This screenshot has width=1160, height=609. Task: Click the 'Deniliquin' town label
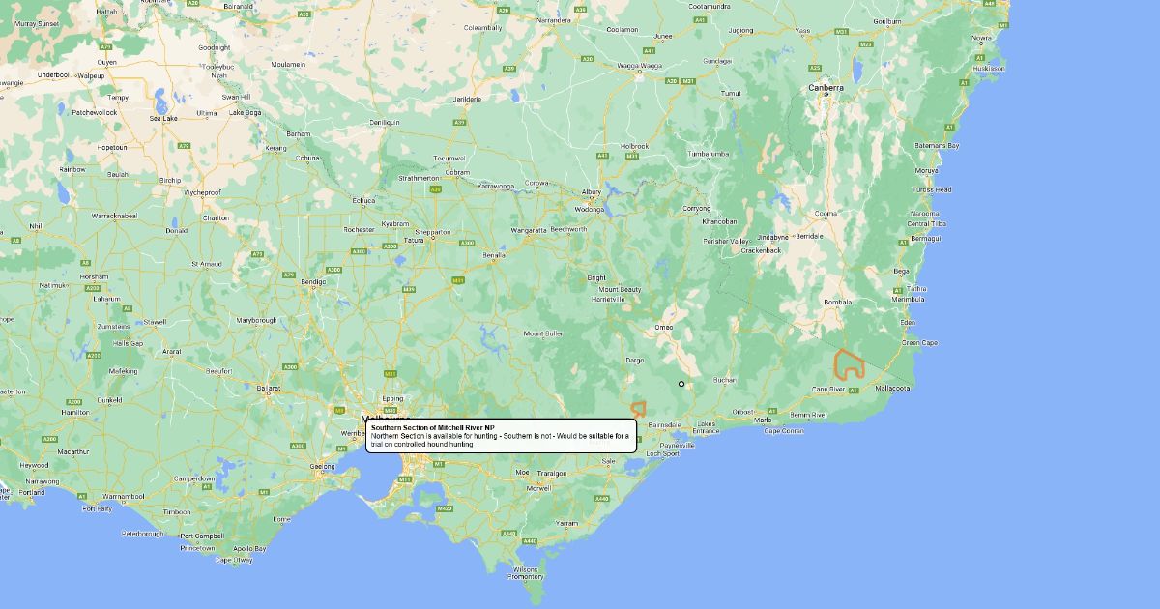384,123
